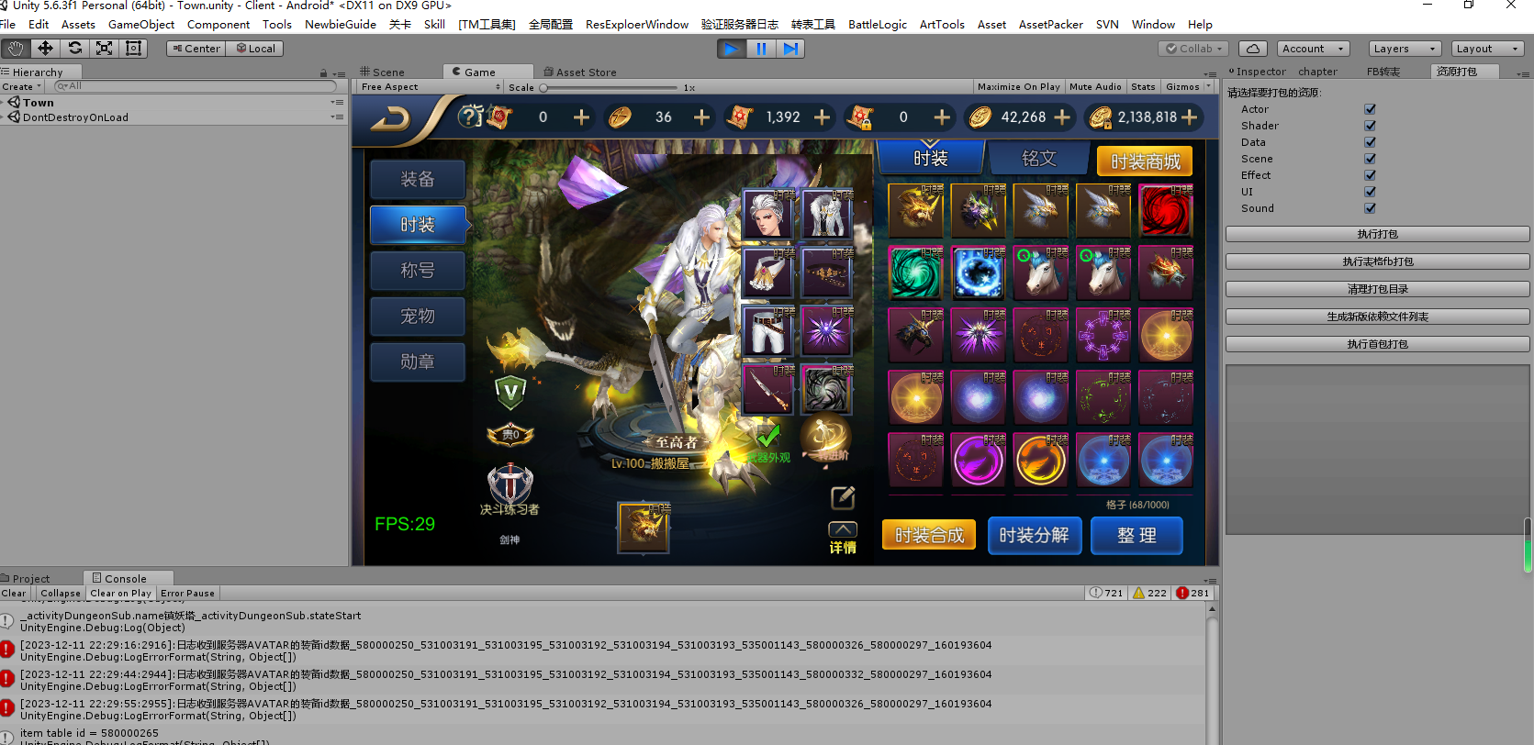Click the Pause button
Image resolution: width=1534 pixels, height=745 pixels.
click(761, 49)
